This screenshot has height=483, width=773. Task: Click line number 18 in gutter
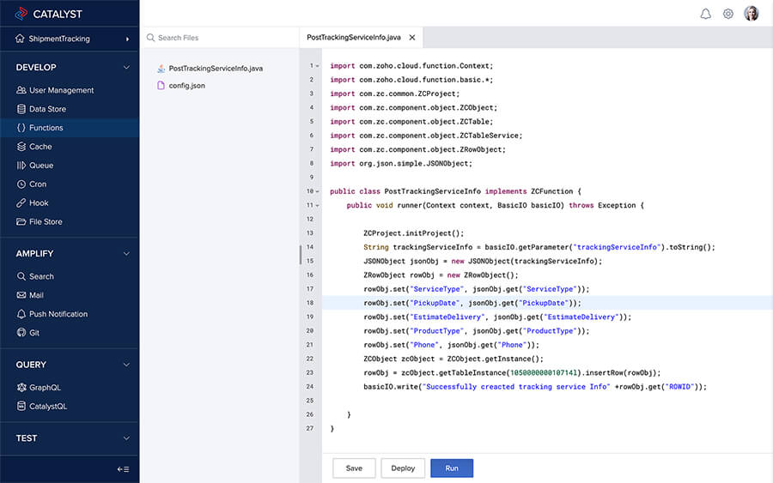click(x=309, y=303)
